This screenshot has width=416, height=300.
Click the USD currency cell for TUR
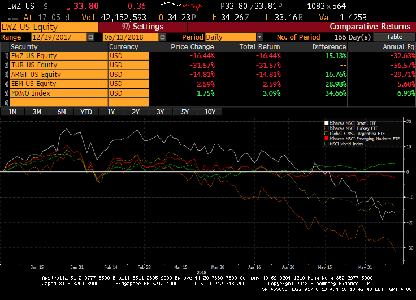pos(128,65)
